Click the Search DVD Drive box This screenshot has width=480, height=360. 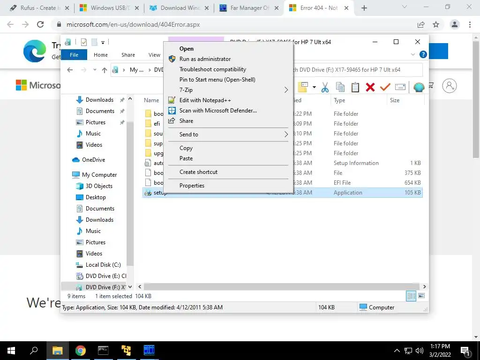coord(358,70)
